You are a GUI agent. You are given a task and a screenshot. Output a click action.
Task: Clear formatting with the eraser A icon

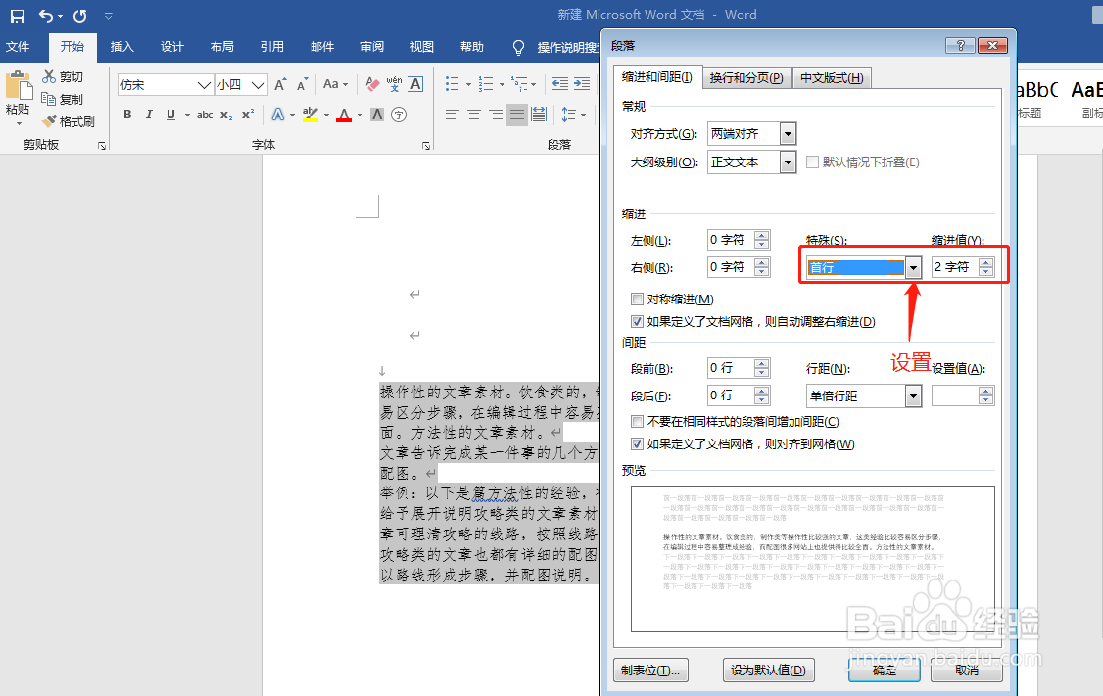click(x=372, y=85)
